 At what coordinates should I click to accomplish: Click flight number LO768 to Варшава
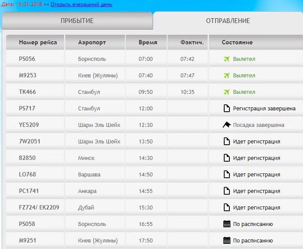[x=27, y=174]
